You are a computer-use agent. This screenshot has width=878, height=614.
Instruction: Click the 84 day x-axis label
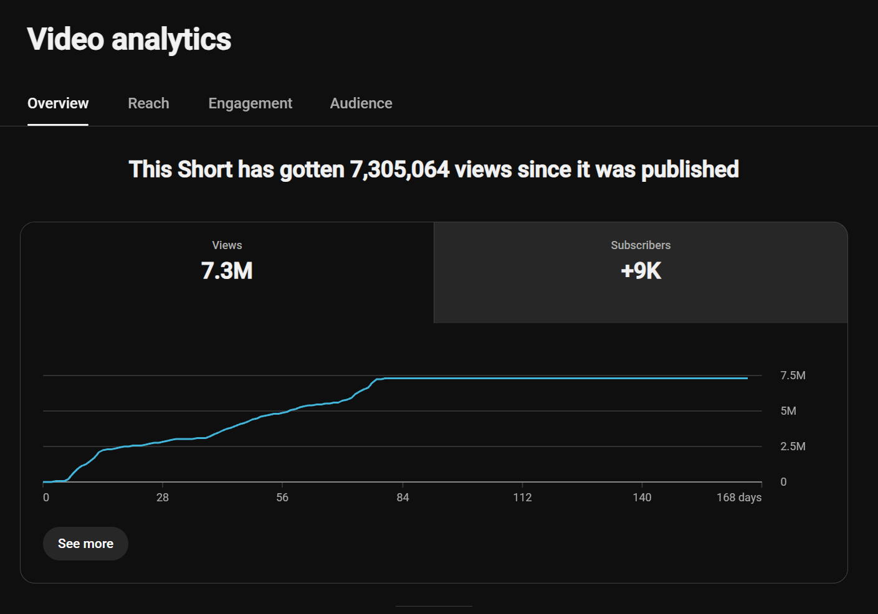(403, 498)
